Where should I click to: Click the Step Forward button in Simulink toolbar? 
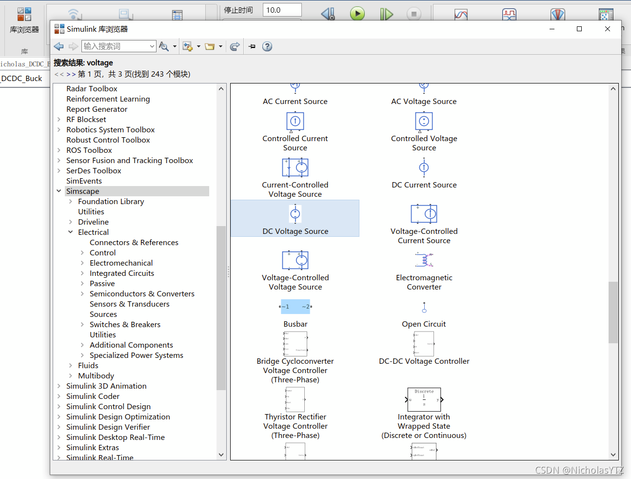(x=386, y=14)
